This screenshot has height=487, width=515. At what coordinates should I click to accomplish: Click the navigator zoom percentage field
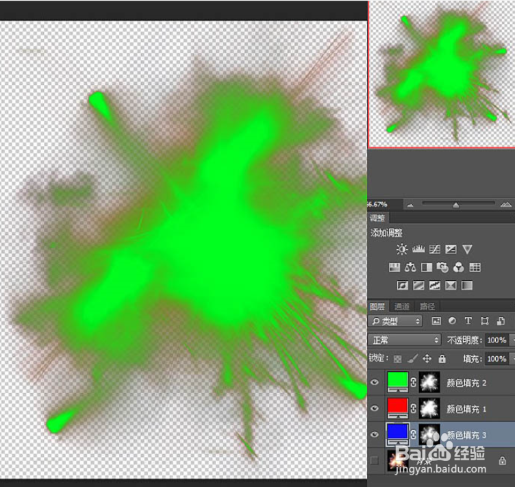click(x=385, y=204)
